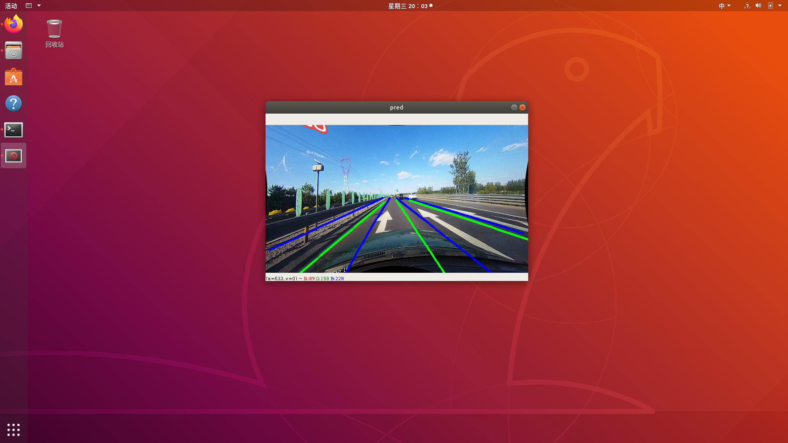
Task: Expand the system menu arrow
Action: pyautogui.click(x=780, y=6)
